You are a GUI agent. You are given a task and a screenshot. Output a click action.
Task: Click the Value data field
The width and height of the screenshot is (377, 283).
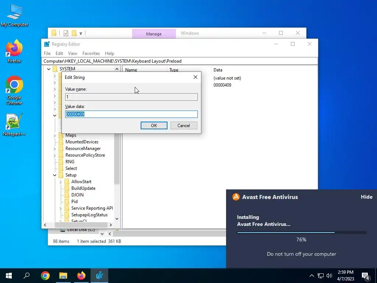(131, 114)
